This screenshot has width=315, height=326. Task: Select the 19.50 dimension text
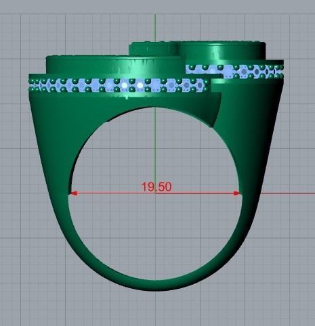[x=156, y=187]
